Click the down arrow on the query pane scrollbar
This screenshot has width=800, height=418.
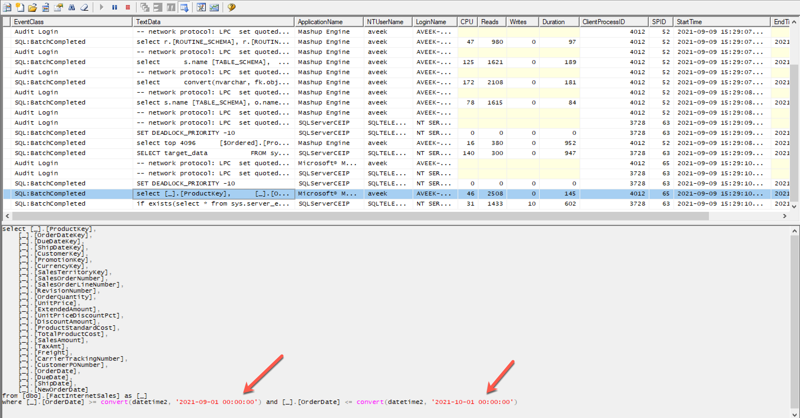tap(795, 415)
